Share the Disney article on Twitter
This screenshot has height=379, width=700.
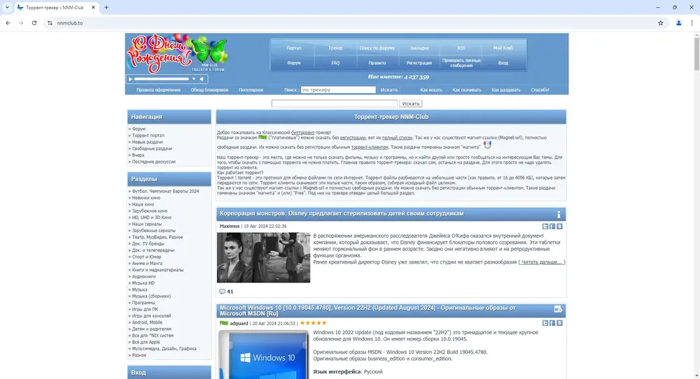pyautogui.click(x=545, y=227)
